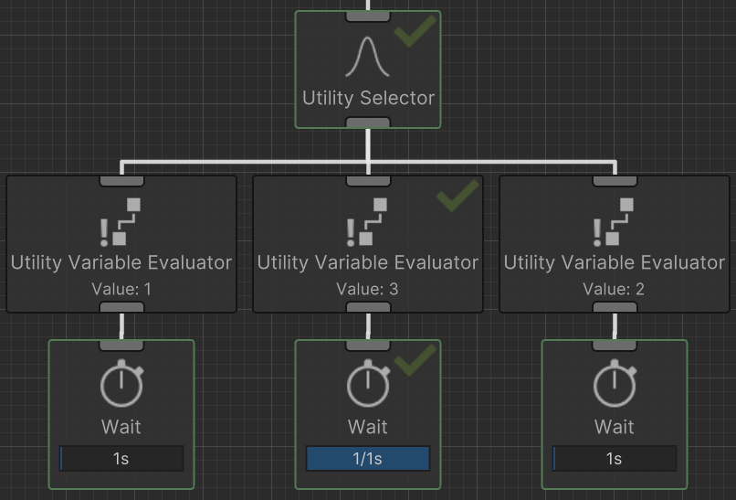The width and height of the screenshot is (736, 500).
Task: Select the evaluator icon above Value: 2
Action: (x=614, y=222)
